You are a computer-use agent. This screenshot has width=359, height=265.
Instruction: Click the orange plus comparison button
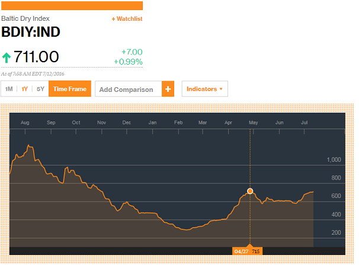click(168, 89)
